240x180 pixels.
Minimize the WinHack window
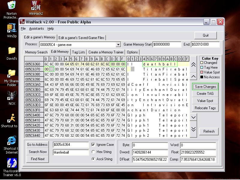(x=206, y=22)
